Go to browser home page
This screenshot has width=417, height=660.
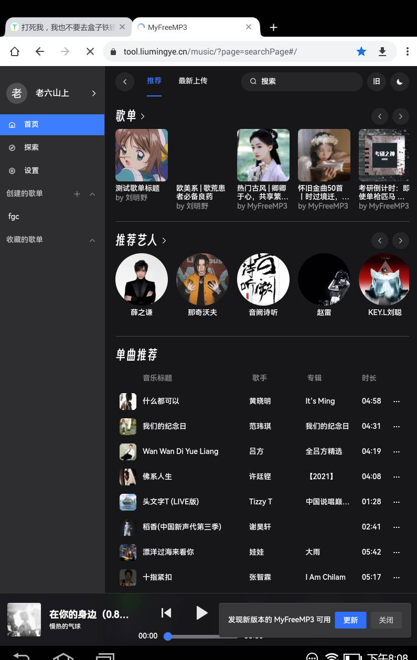pyautogui.click(x=15, y=51)
